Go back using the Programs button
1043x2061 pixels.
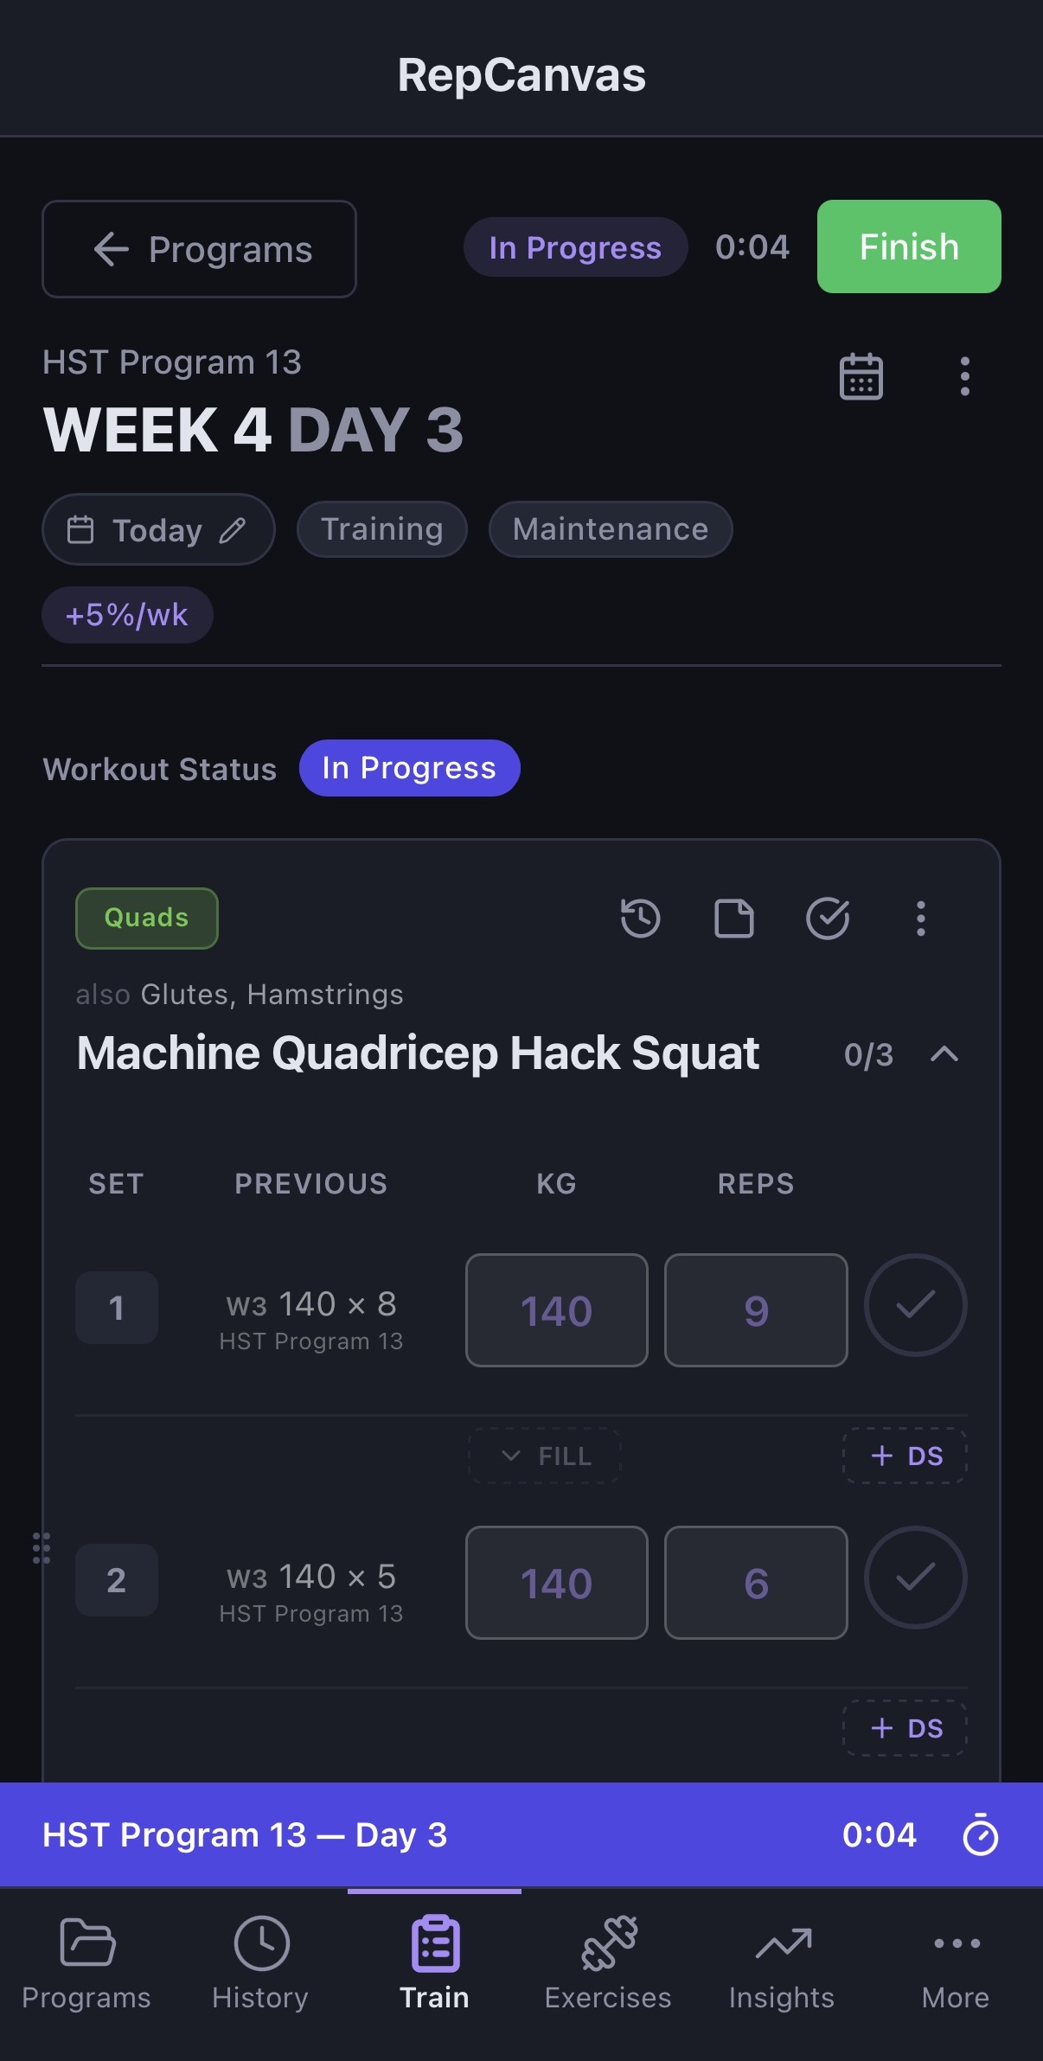(198, 248)
